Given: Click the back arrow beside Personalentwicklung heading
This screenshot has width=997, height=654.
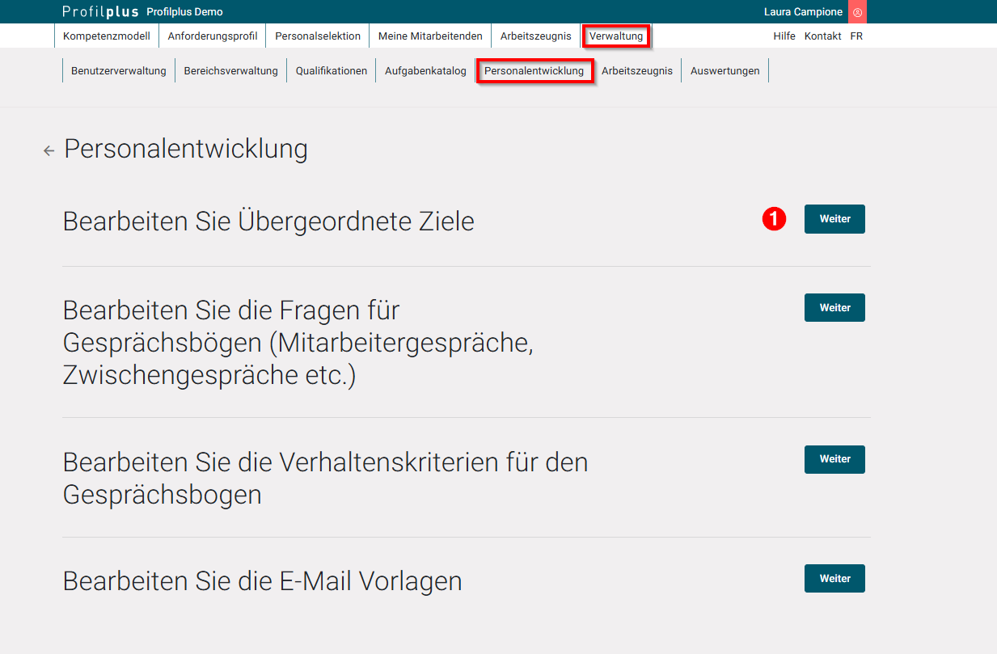Looking at the screenshot, I should (x=49, y=150).
